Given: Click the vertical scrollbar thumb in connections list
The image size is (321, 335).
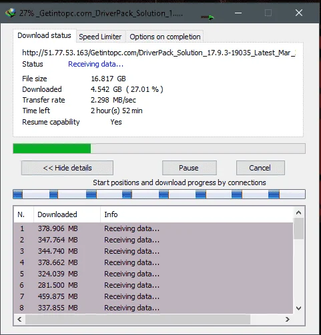Looking at the screenshot, I should coord(298,228).
